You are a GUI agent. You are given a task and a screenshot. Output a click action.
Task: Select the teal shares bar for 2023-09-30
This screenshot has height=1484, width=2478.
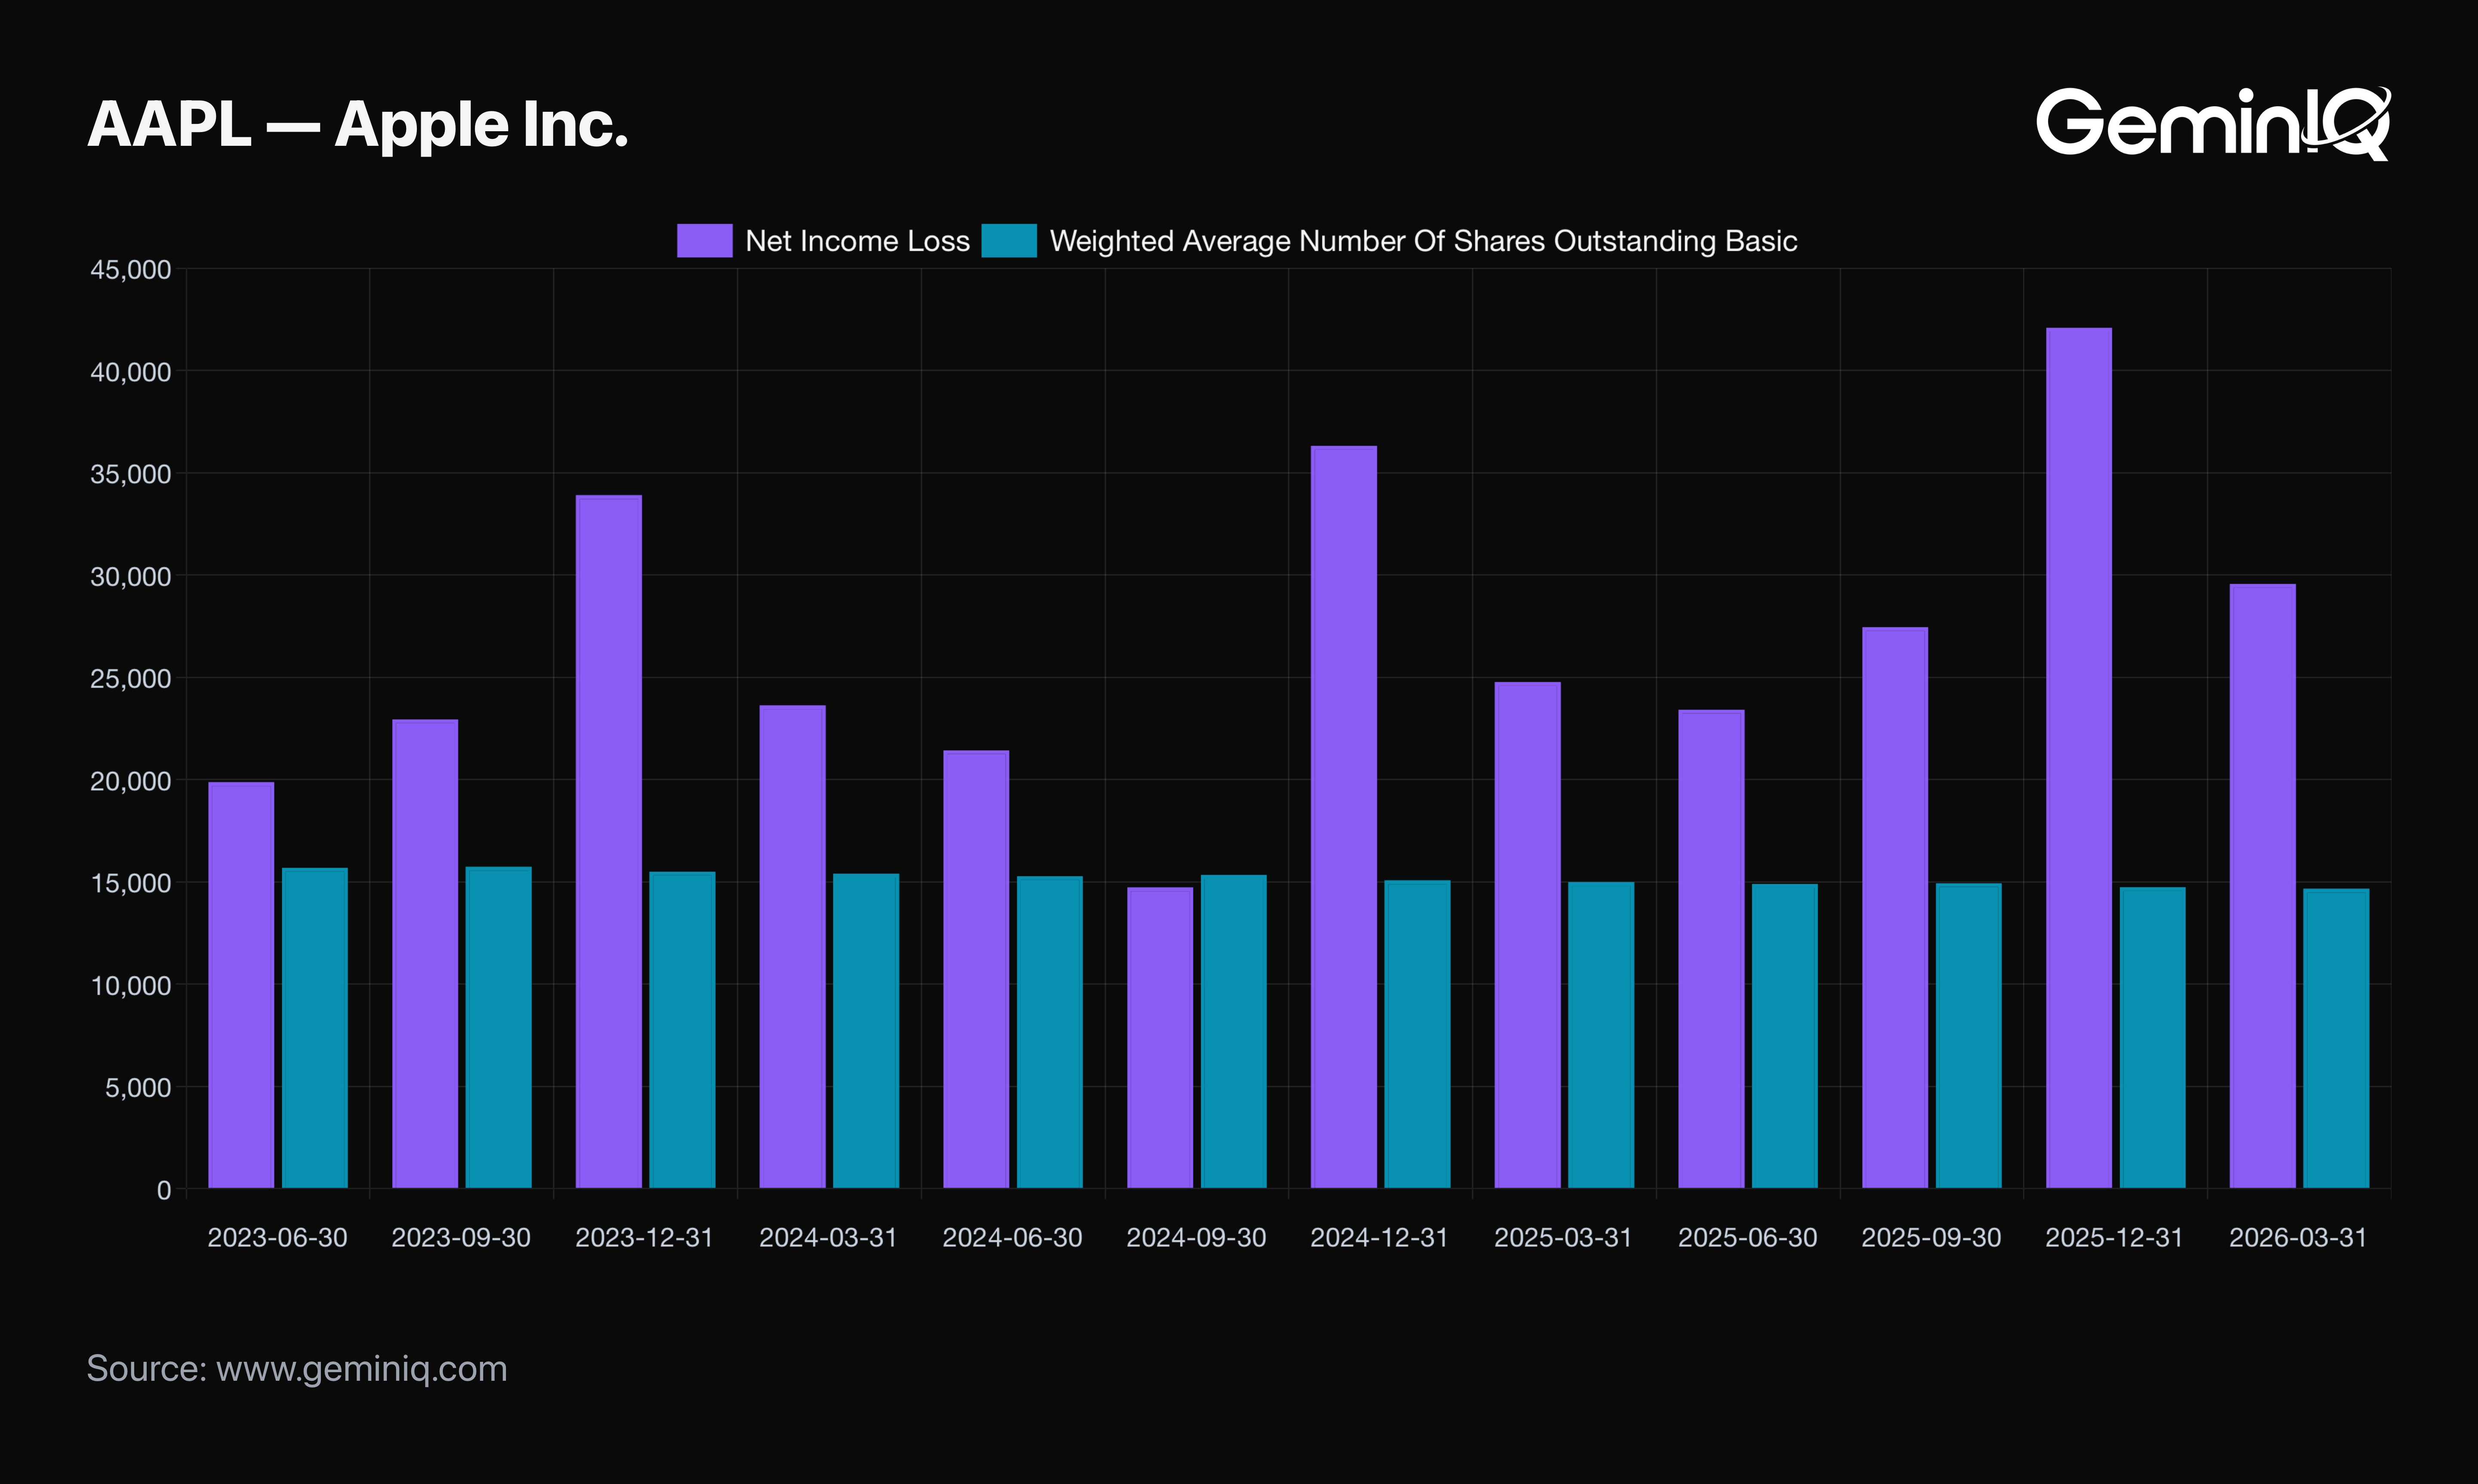499,1028
